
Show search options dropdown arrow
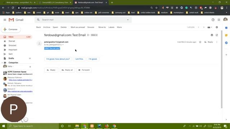point(128,20)
